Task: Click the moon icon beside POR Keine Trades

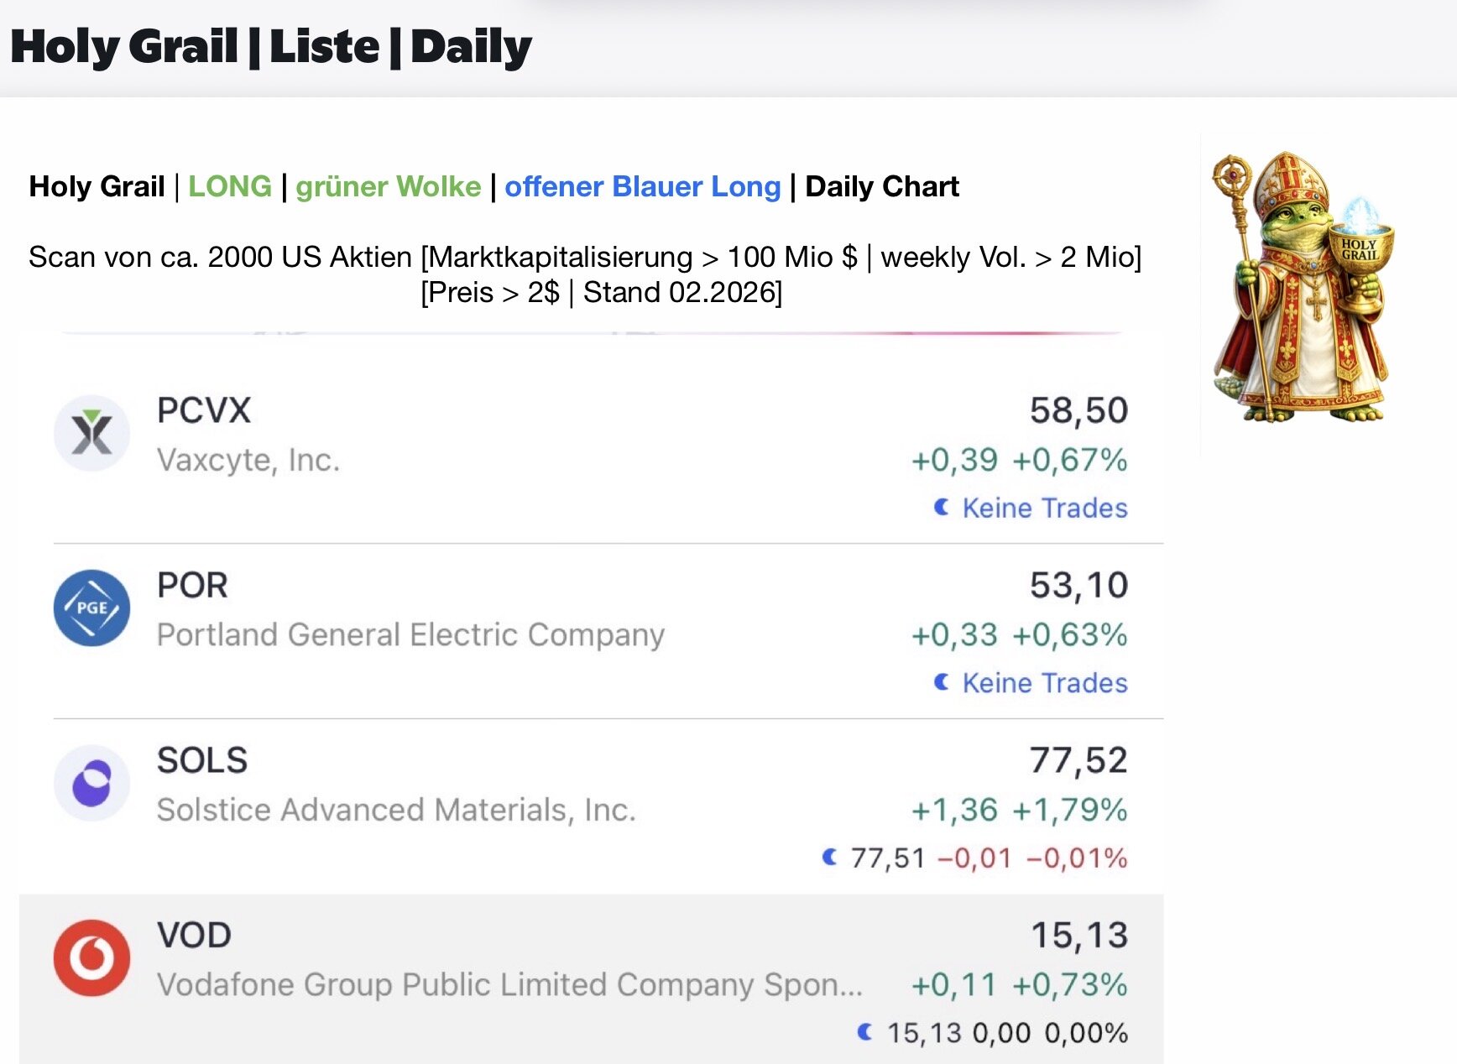Action: point(942,682)
